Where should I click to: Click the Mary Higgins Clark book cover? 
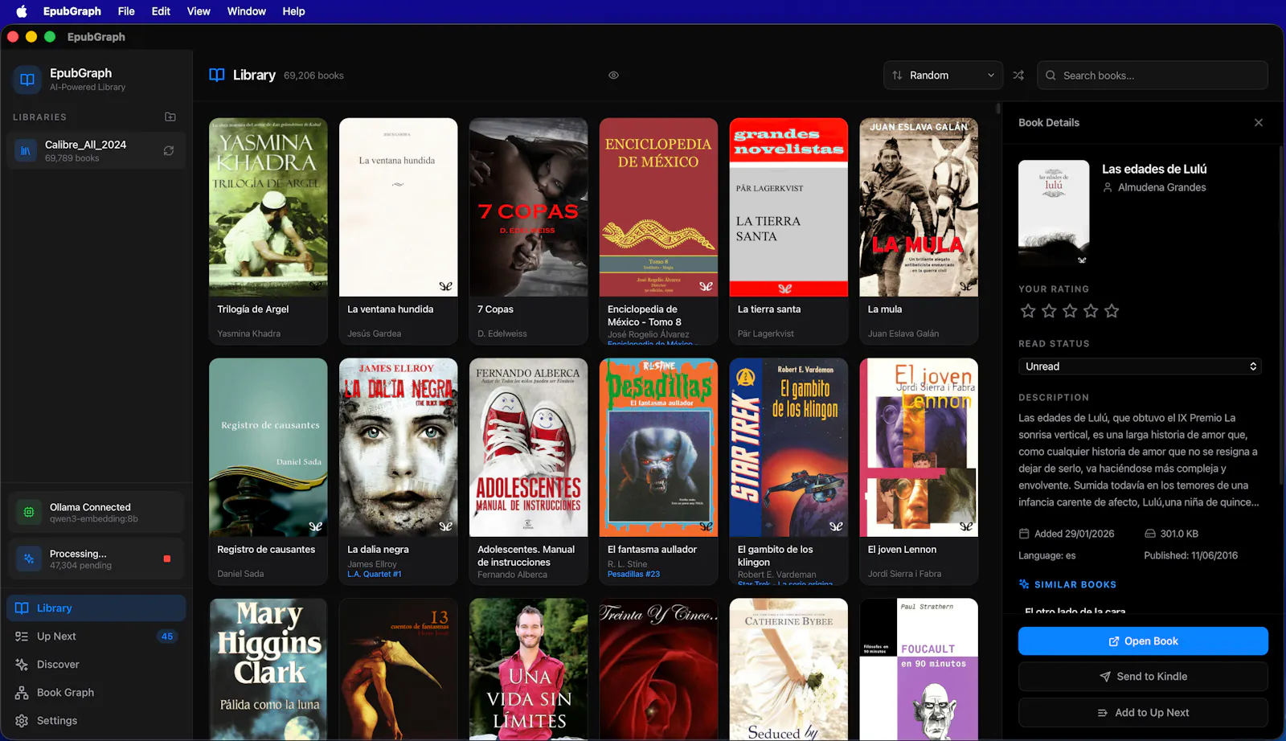pyautogui.click(x=268, y=669)
